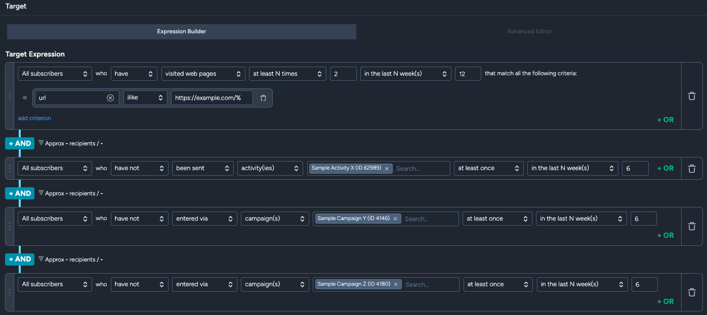The image size is (707, 315).
Task: Open the 'at least N times' dropdown
Action: [287, 74]
